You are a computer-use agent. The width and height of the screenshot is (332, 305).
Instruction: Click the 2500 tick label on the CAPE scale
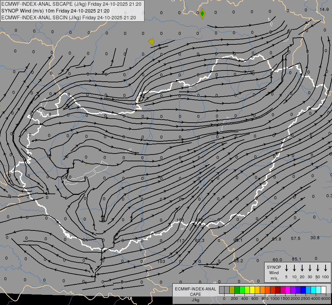tap(306, 299)
